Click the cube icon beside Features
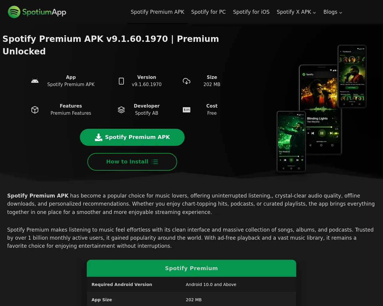The height and width of the screenshot is (306, 383). point(35,110)
